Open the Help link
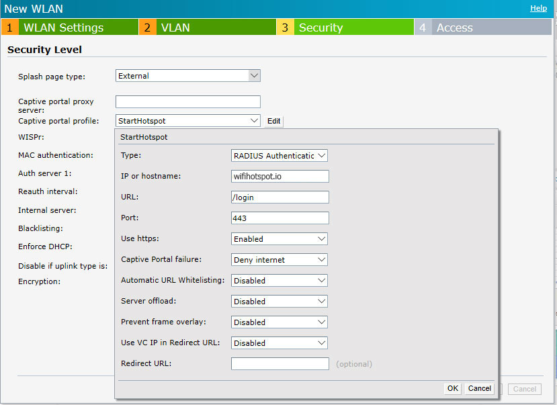 coord(538,8)
